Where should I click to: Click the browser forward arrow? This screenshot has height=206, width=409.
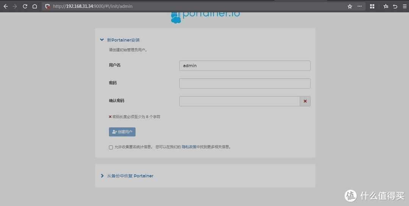tap(15, 6)
